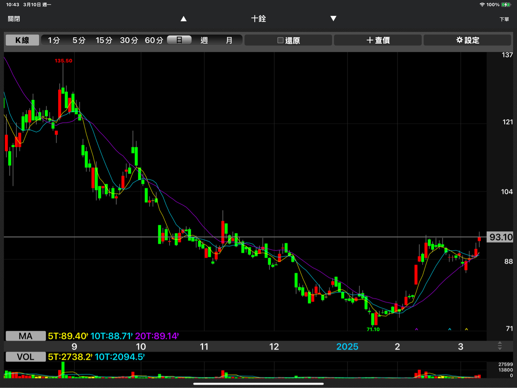This screenshot has width=517, height=388.
Task: Enable the 還原 checkbox
Action: 281,40
